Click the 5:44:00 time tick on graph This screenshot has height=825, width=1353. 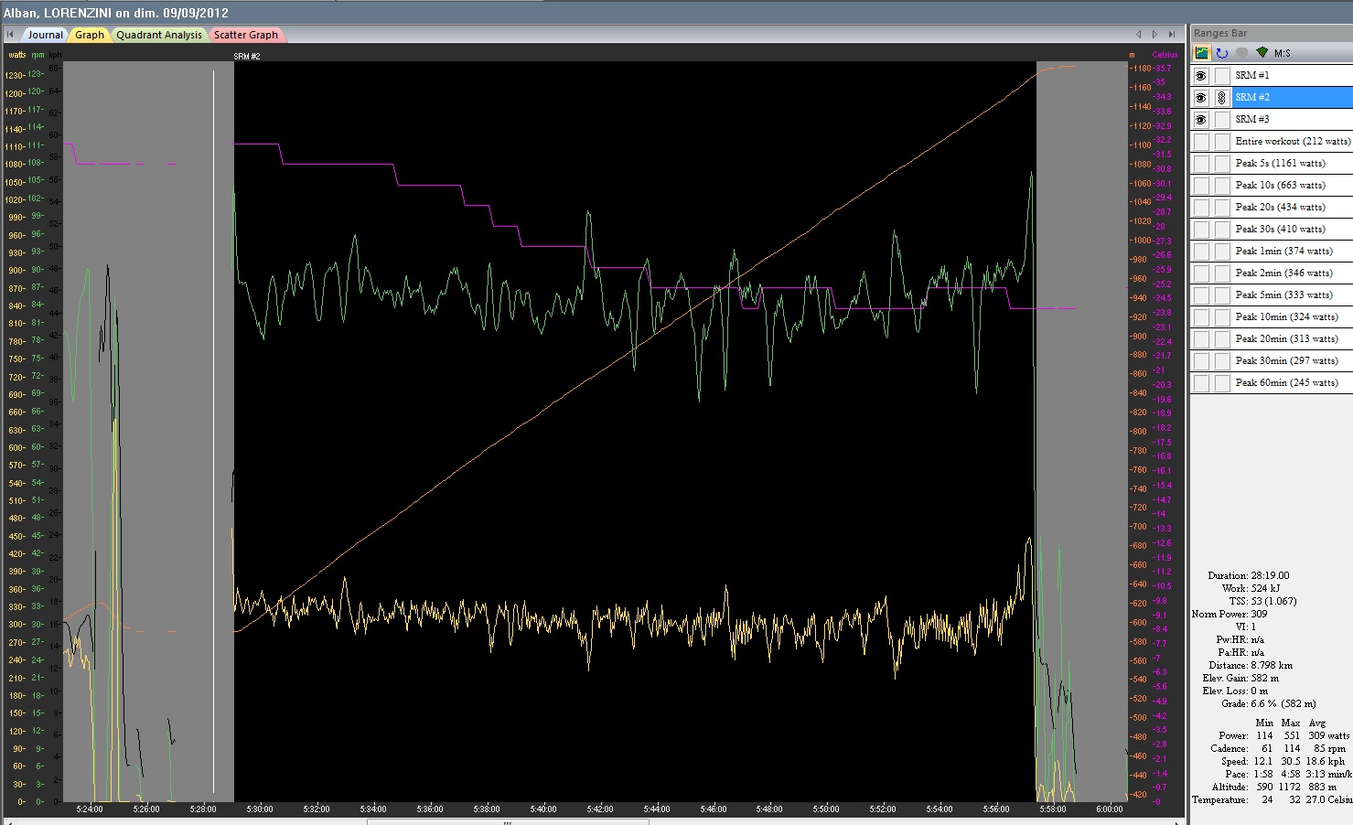656,809
